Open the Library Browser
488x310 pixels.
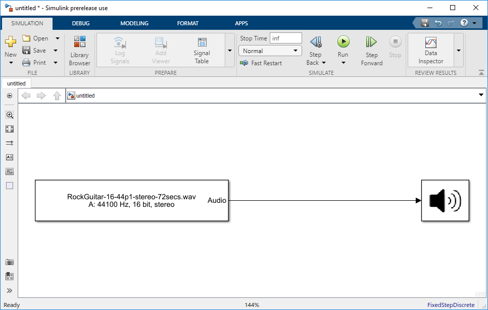coord(80,51)
